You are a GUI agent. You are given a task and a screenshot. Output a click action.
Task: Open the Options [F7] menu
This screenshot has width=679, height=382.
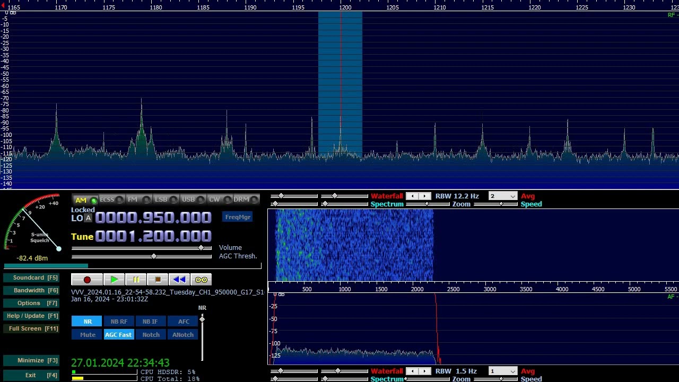pyautogui.click(x=31, y=303)
